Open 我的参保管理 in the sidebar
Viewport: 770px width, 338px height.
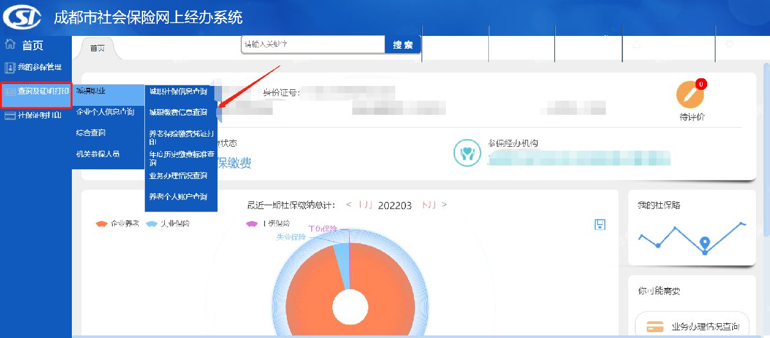[x=34, y=67]
